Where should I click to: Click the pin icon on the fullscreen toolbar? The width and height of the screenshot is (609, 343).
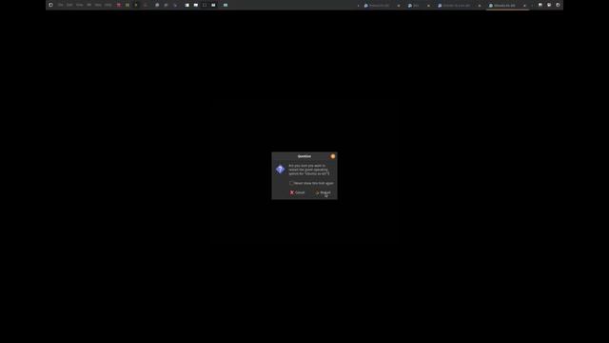coord(50,5)
